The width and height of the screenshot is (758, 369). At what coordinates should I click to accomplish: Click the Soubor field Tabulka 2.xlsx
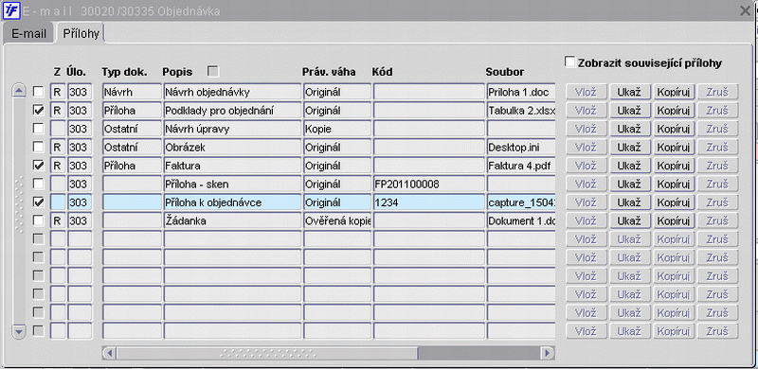point(520,110)
